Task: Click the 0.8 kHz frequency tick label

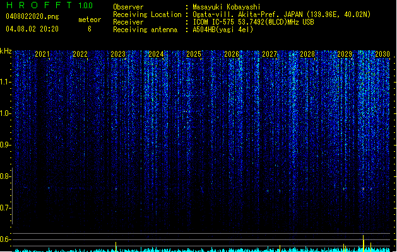Action: click(x=5, y=176)
